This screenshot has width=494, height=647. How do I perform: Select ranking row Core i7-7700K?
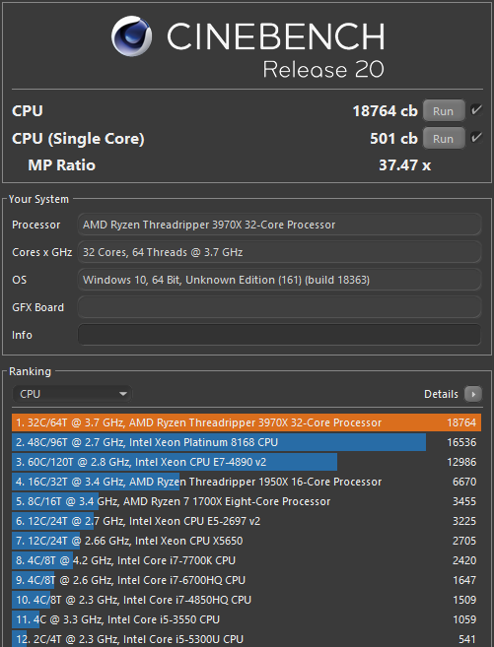[247, 560]
